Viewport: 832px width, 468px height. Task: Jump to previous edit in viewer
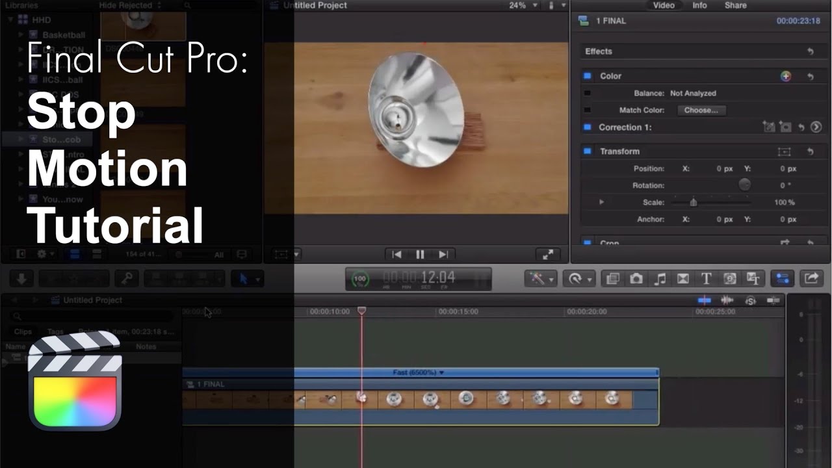point(396,255)
